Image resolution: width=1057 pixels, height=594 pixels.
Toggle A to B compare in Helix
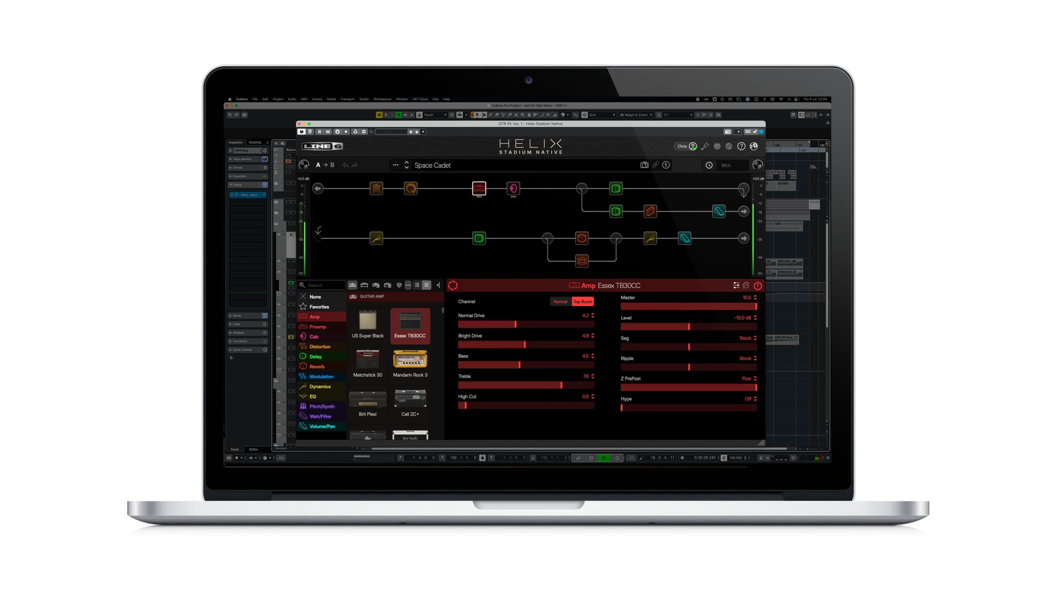click(x=325, y=165)
